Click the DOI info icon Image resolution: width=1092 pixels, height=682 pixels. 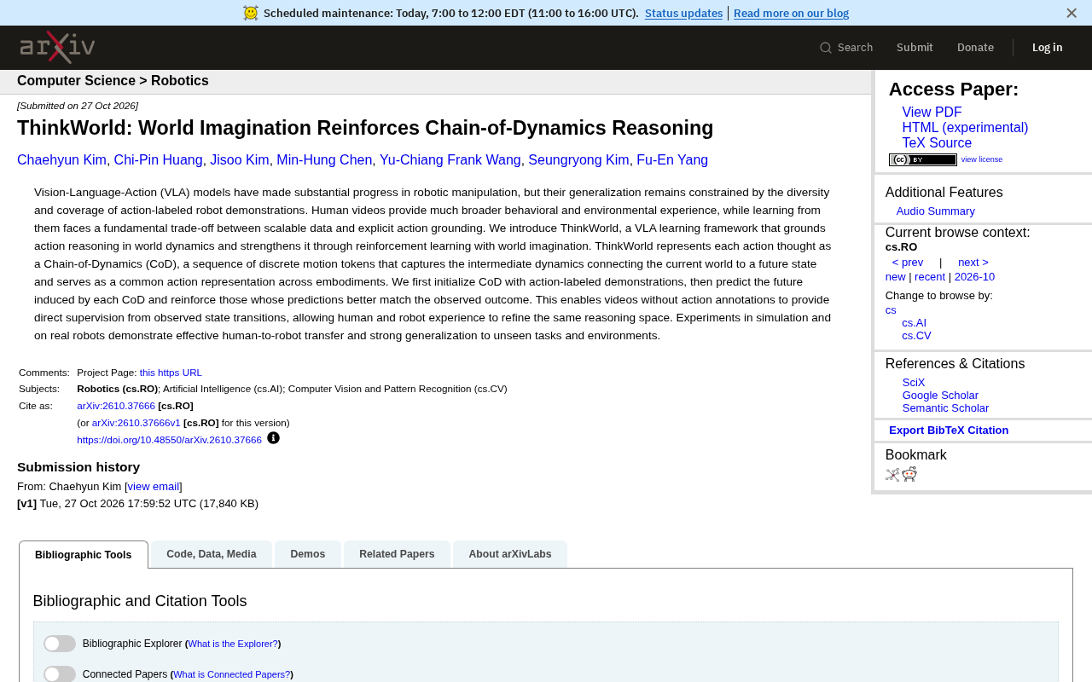(273, 438)
